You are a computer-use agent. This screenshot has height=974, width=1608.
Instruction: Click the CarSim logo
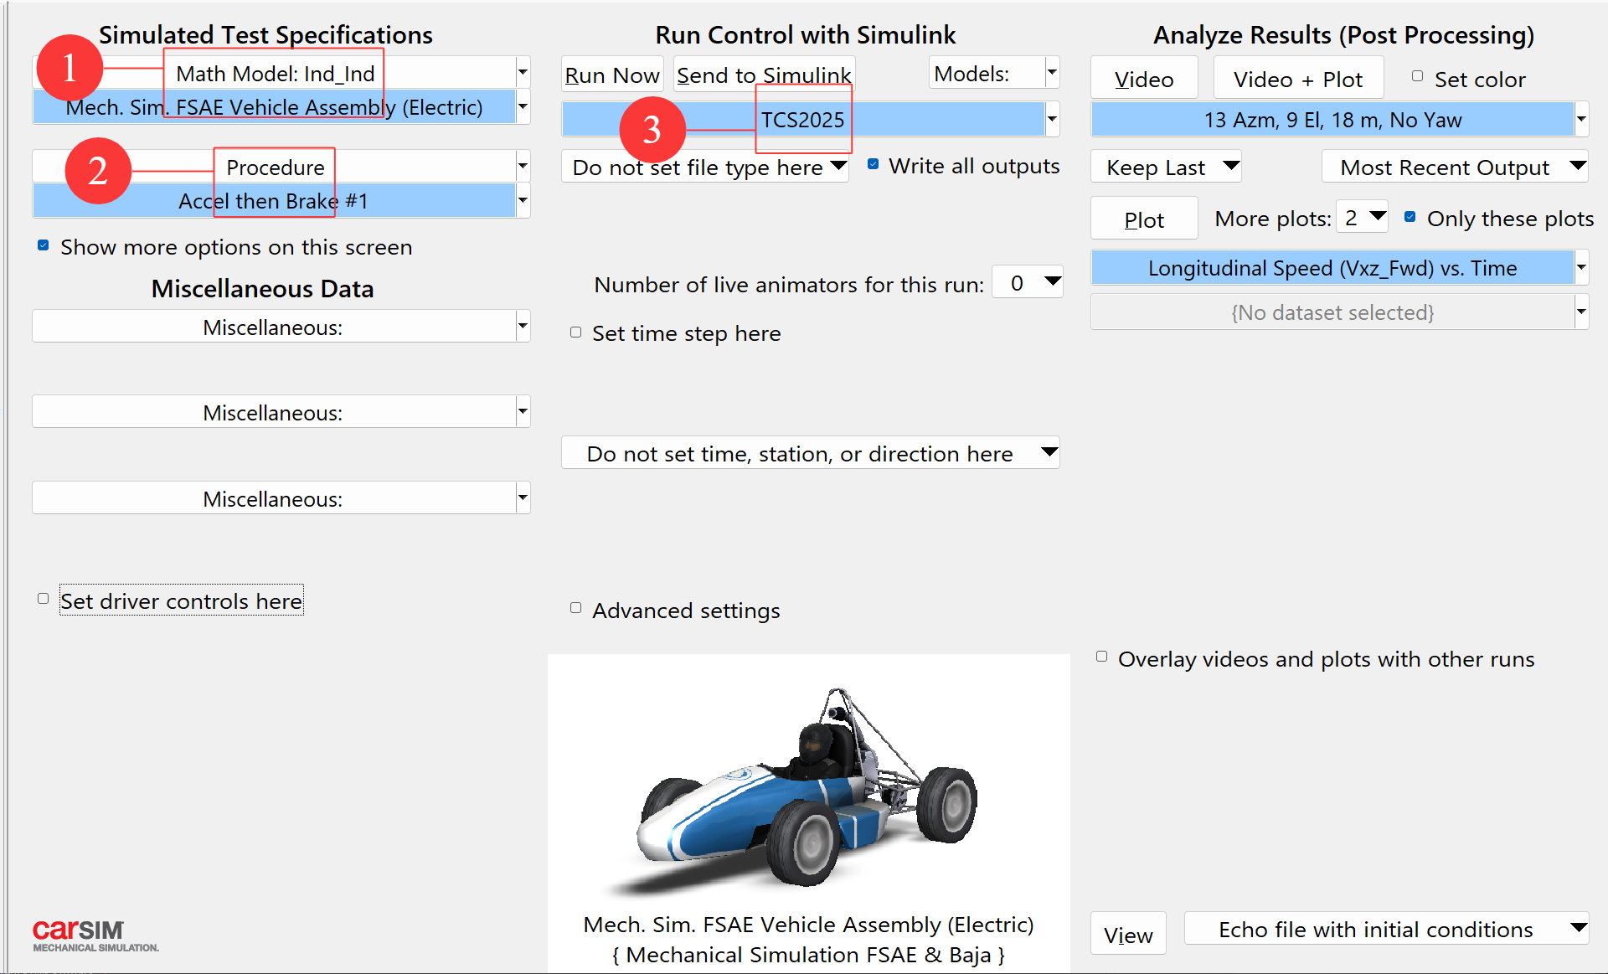pos(94,935)
